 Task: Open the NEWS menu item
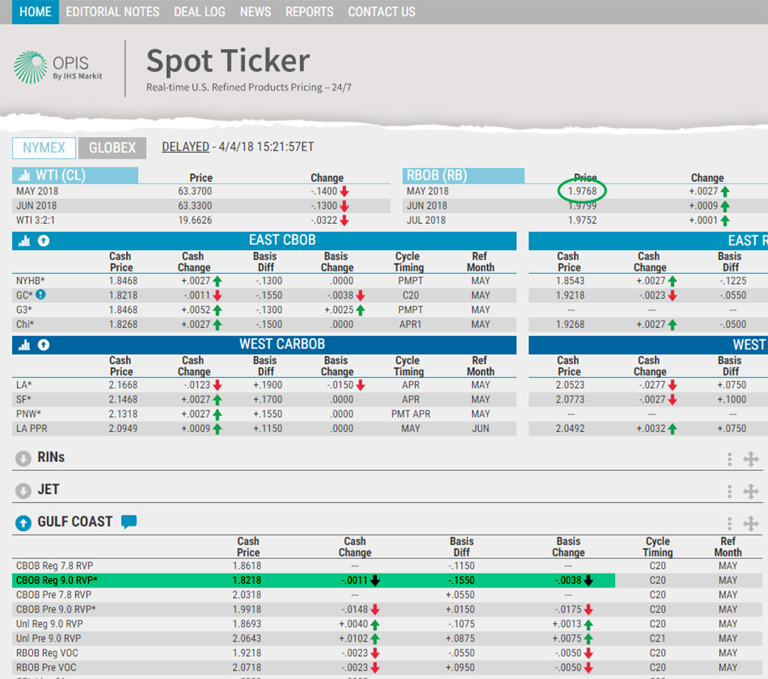[x=256, y=12]
